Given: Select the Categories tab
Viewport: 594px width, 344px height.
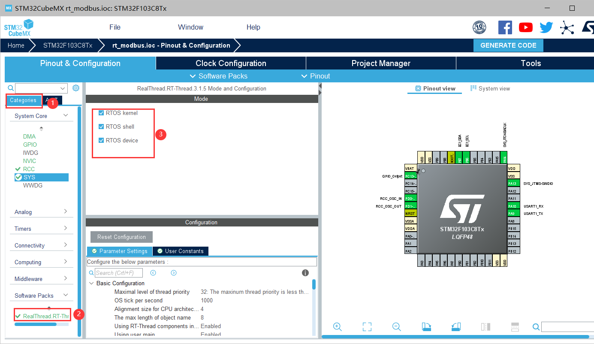Looking at the screenshot, I should 23,100.
